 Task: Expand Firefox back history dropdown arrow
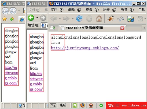point(60,19)
